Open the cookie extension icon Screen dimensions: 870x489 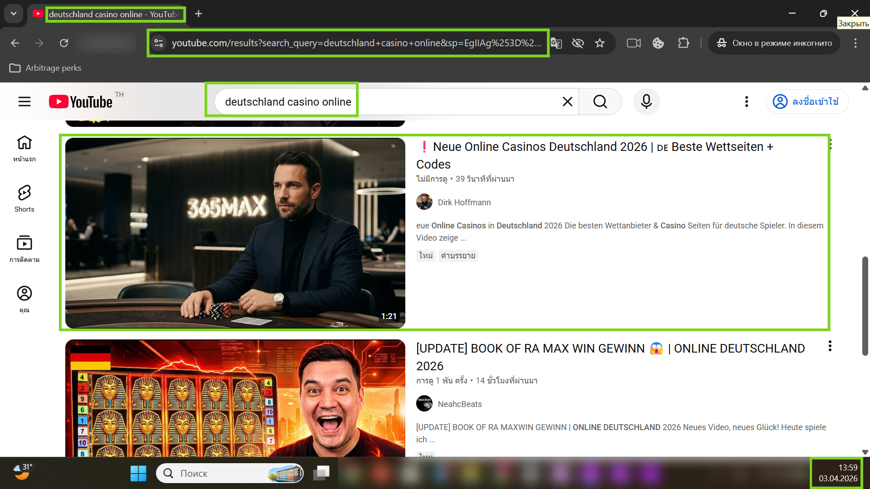[x=658, y=43]
